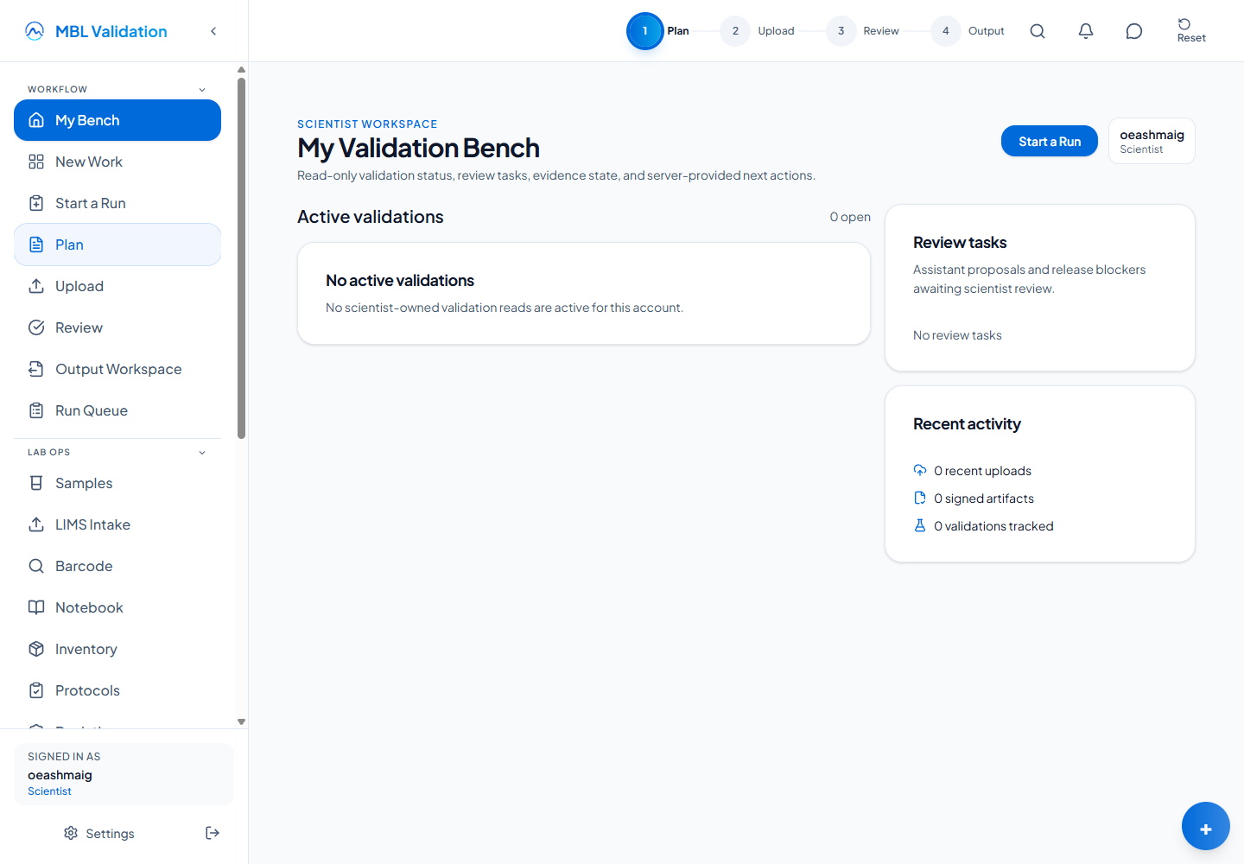Open notifications bell icon
Image resolution: width=1244 pixels, height=864 pixels.
[x=1086, y=31]
